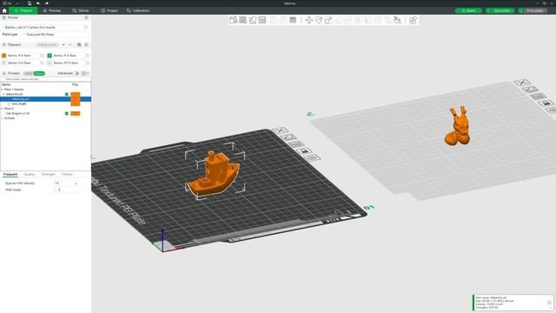556x313 pixels.
Task: Open the plate settings icon on plate 1
Action: pyautogui.click(x=313, y=157)
